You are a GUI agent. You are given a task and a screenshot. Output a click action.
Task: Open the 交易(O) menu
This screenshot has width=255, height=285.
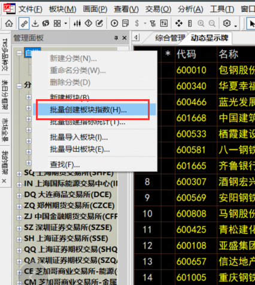[x=158, y=9]
